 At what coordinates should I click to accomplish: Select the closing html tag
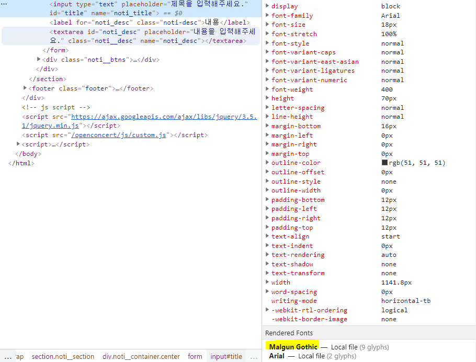pos(21,163)
